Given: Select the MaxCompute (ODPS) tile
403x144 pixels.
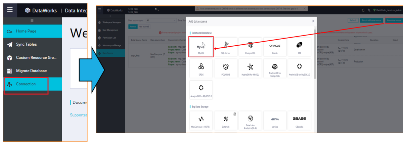Looking at the screenshot, I should click(201, 121).
